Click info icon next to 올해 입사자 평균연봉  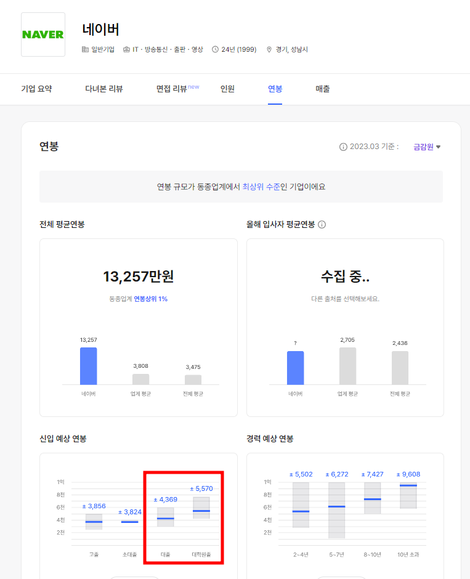pyautogui.click(x=322, y=224)
